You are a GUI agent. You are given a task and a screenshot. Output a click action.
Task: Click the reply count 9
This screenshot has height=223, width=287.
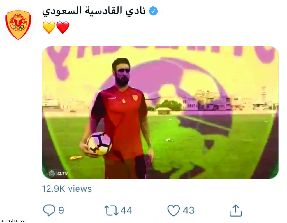61,210
